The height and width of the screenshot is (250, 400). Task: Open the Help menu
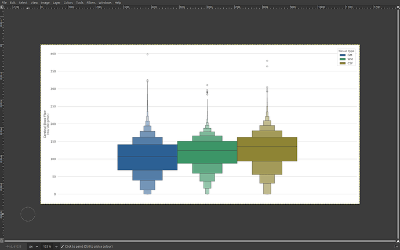(118, 2)
